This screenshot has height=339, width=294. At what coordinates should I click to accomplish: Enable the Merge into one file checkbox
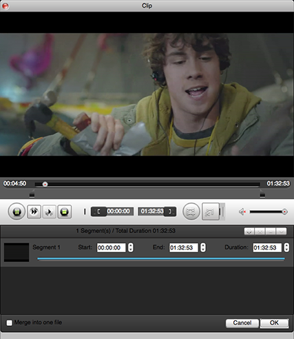[x=10, y=323]
